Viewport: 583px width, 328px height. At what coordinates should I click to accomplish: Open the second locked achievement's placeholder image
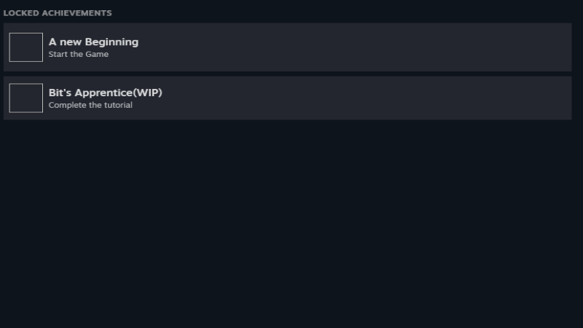[x=26, y=98]
